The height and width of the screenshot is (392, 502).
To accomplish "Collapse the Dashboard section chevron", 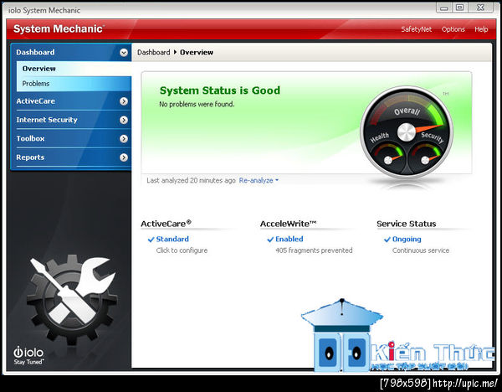I will click(x=124, y=53).
